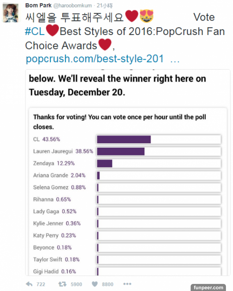Open the Bom Park display name
This screenshot has width=233, height=291.
38,5
